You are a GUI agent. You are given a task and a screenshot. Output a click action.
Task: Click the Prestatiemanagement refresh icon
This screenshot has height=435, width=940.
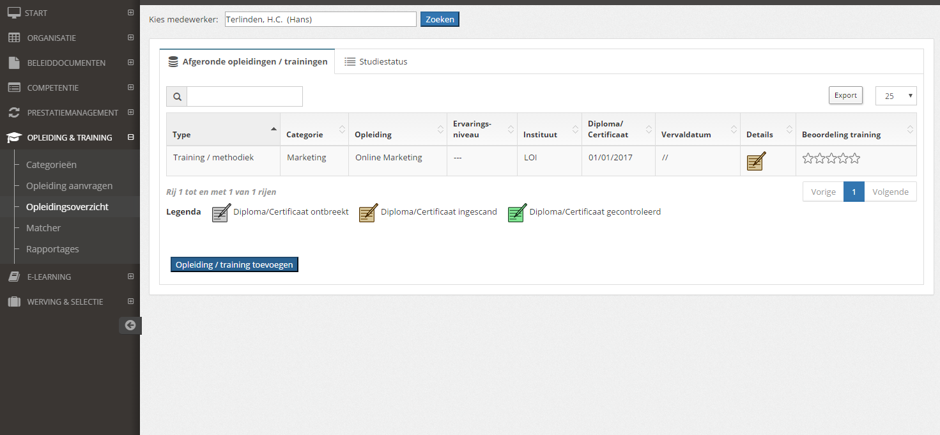[x=14, y=112]
